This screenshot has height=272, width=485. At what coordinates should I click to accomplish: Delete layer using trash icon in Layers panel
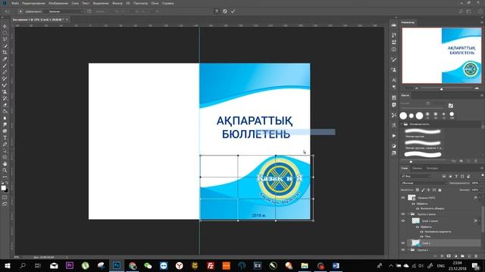click(x=476, y=256)
